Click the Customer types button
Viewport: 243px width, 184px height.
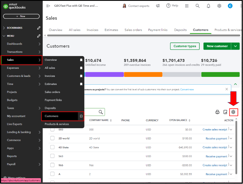185,46
